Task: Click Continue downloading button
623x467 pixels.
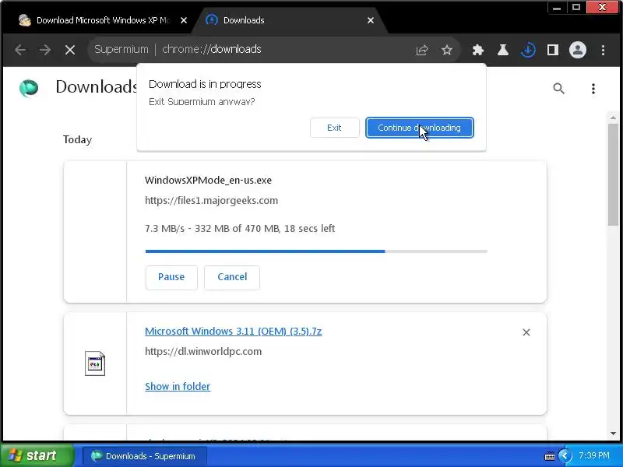Action: (420, 128)
